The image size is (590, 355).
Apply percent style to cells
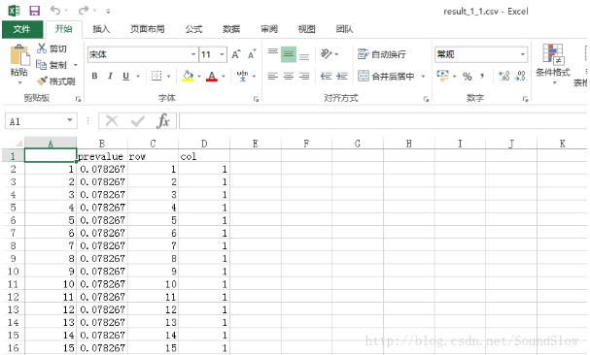(468, 77)
